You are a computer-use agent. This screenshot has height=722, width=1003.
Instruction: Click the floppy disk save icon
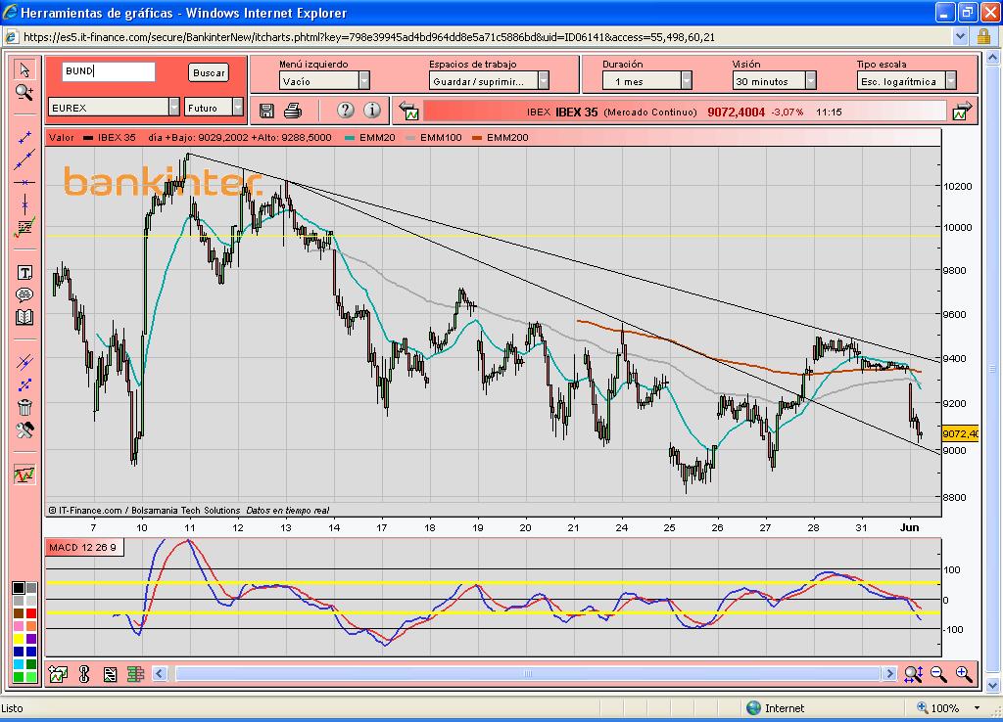tap(267, 111)
